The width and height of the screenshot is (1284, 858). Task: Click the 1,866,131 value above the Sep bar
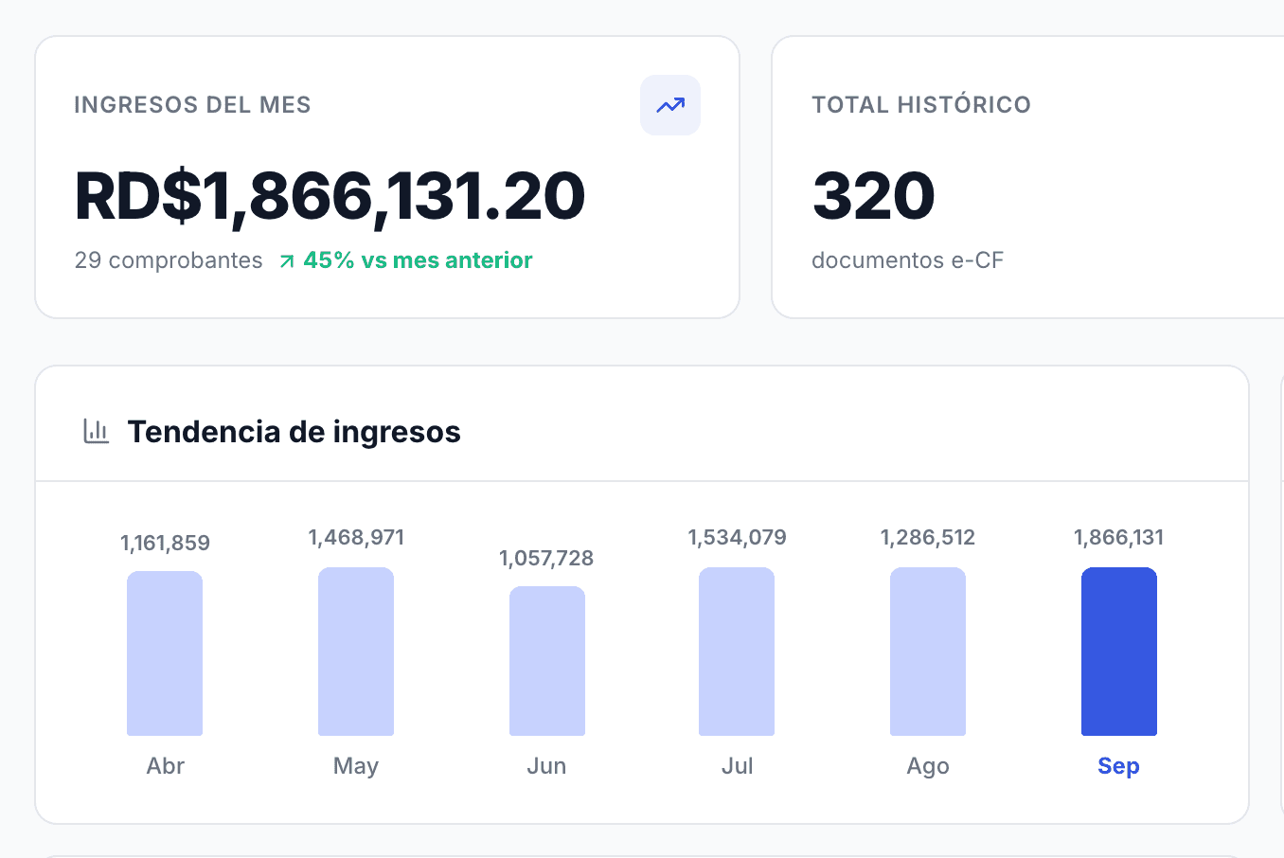(1118, 538)
